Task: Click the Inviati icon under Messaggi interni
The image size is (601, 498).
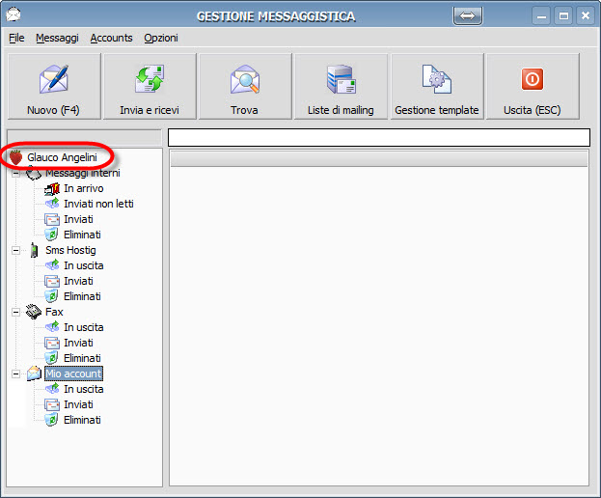Action: (x=52, y=220)
